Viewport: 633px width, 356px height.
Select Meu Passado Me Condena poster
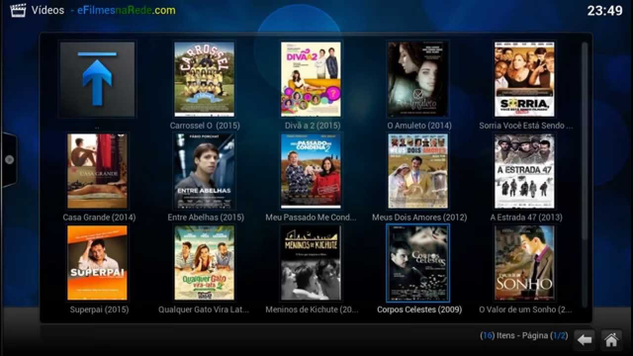[x=311, y=171]
